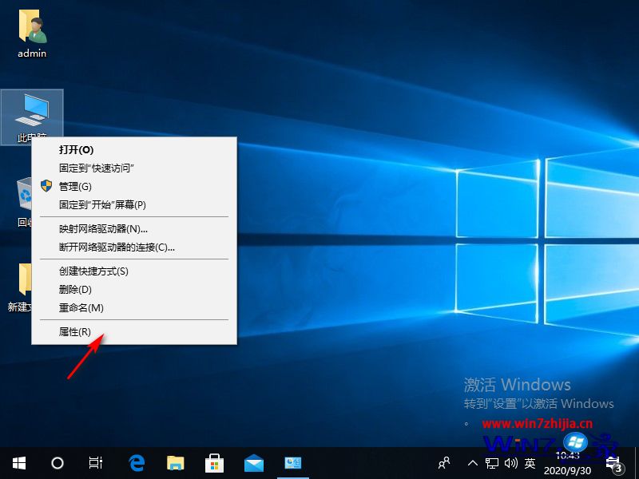Open 属性(R) from context menu
This screenshot has height=479, width=639.
tap(134, 331)
